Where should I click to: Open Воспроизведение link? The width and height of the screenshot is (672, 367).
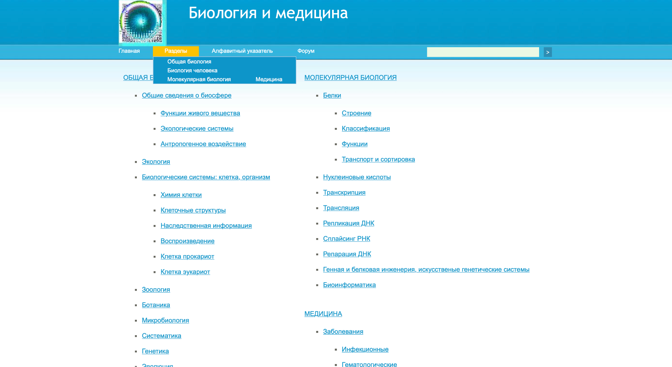pos(187,241)
